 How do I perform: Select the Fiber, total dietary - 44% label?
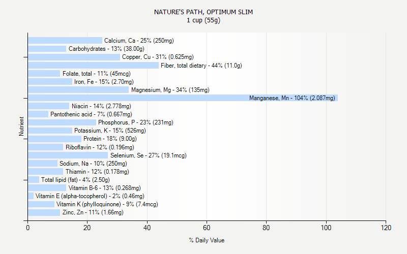tap(201, 66)
